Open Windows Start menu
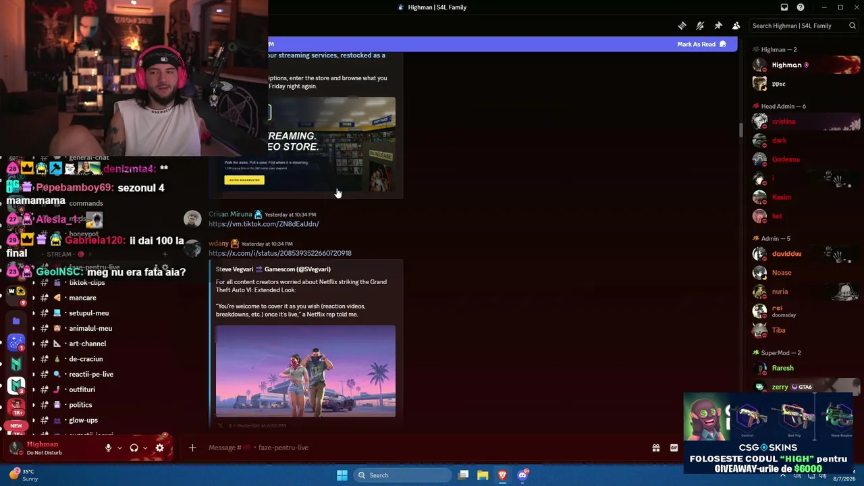 [x=342, y=475]
